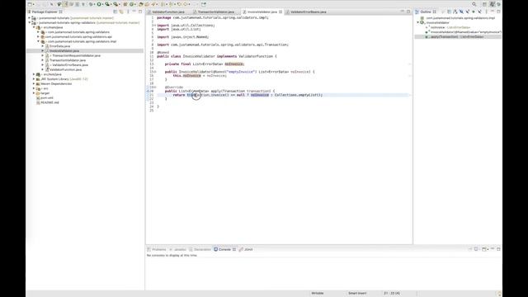528x297 pixels.
Task: Click the cursor position status bar field
Action: 392,294
